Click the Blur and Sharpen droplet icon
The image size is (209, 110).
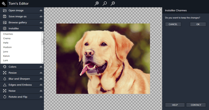click(x=5, y=79)
